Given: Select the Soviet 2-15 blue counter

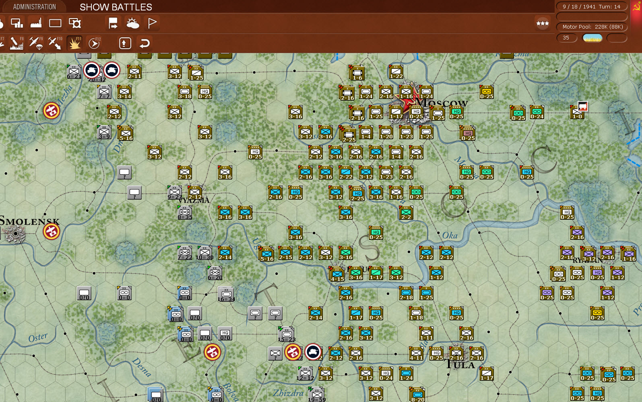Looking at the screenshot, I should coord(285,253).
